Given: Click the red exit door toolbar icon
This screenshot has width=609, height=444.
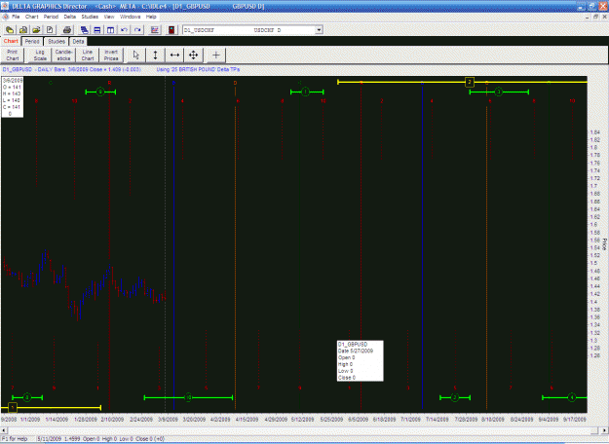Looking at the screenshot, I should tap(171, 30).
